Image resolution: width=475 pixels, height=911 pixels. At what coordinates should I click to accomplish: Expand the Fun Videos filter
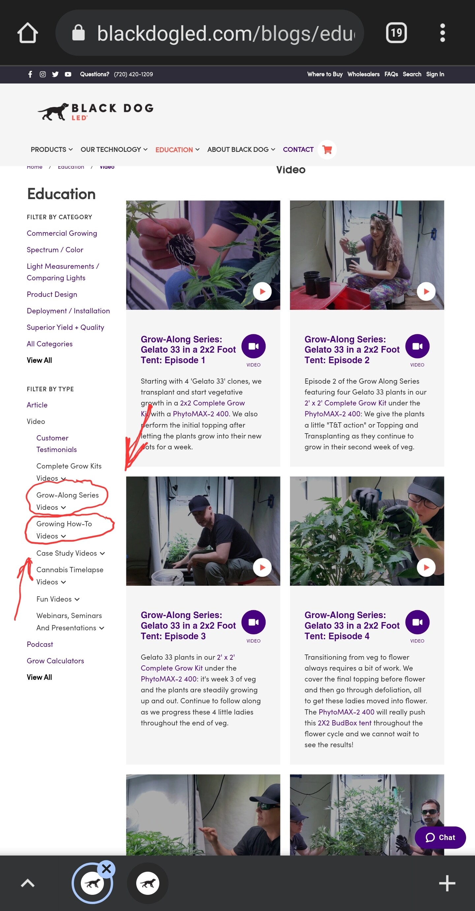58,599
